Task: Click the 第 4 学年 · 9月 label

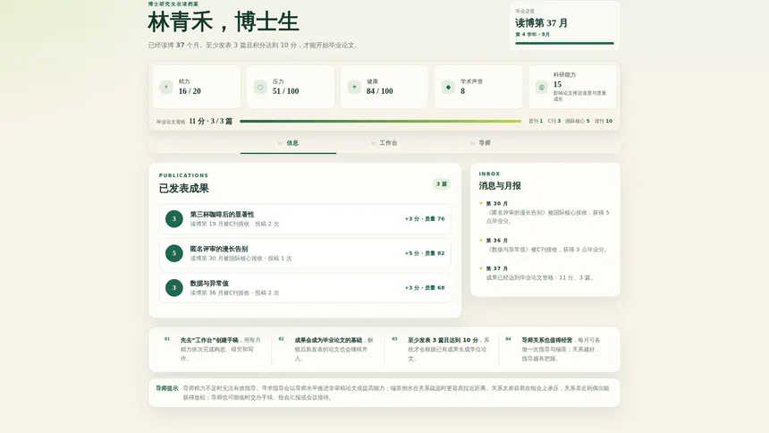Action: tap(533, 34)
